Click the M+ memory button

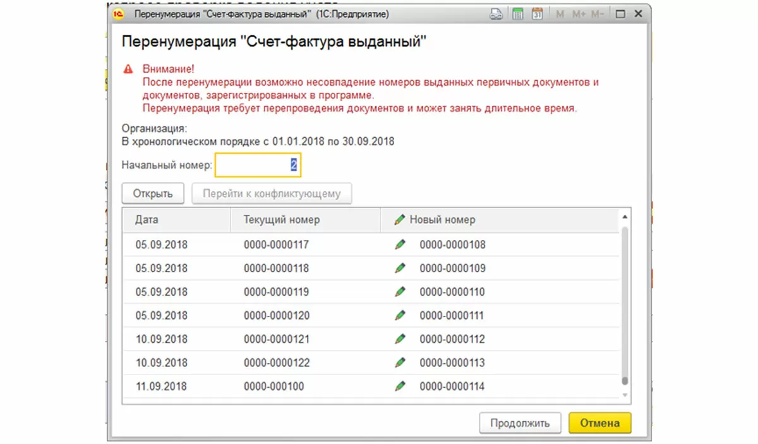coord(578,13)
